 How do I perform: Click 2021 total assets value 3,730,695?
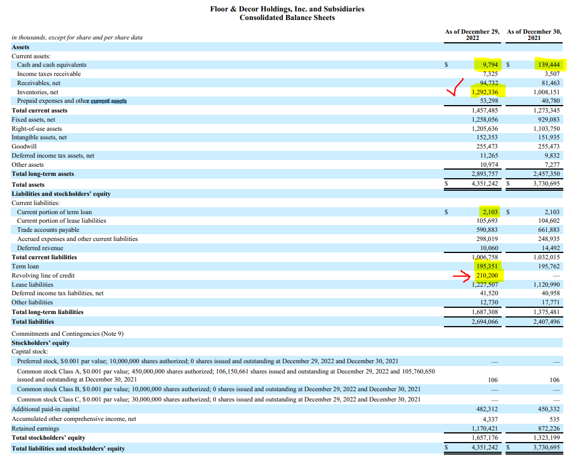547,183
